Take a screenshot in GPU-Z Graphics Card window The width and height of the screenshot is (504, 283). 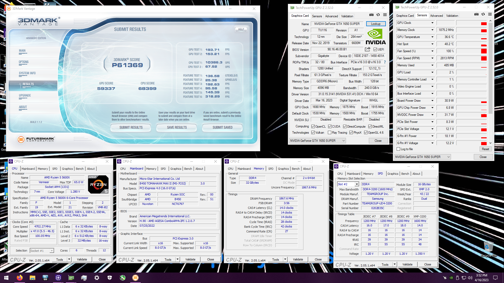[x=371, y=15]
